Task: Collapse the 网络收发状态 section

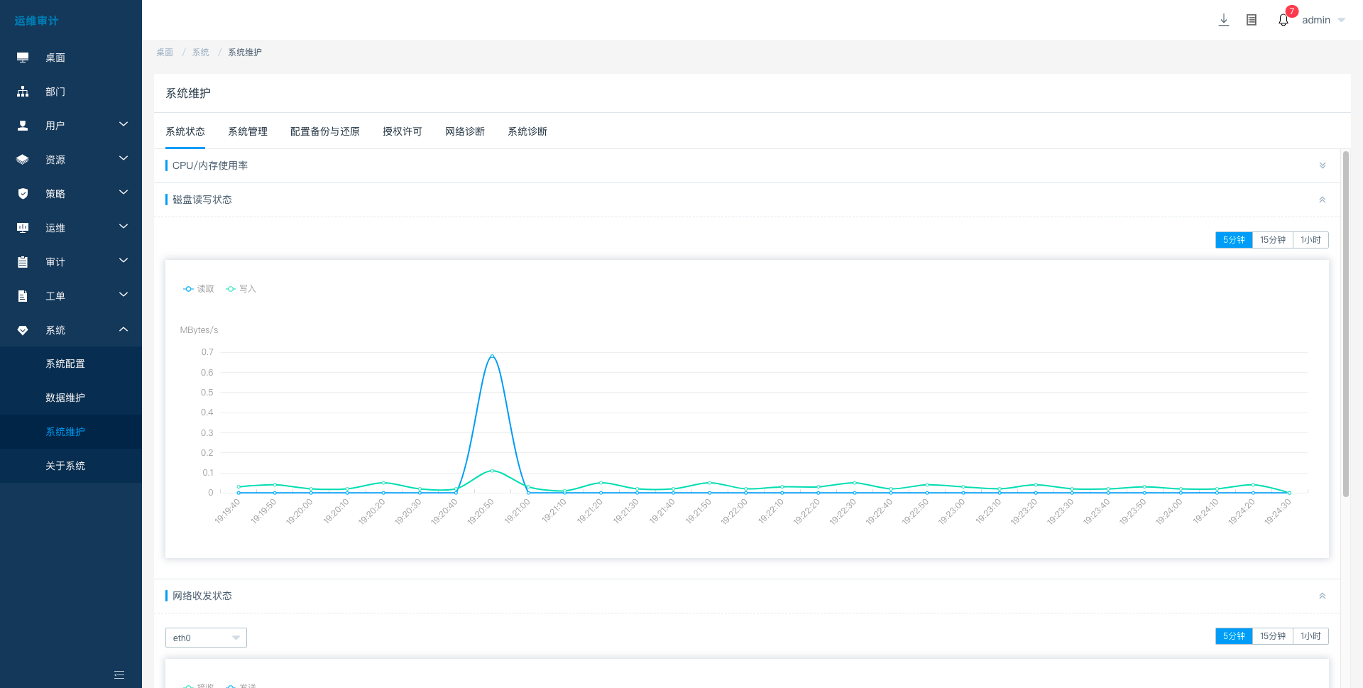Action: point(1323,596)
